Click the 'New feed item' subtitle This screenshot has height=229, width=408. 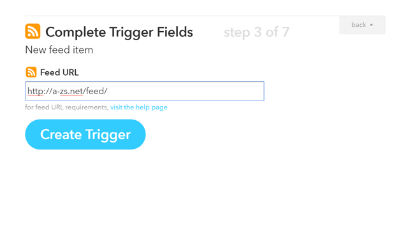pyautogui.click(x=59, y=50)
